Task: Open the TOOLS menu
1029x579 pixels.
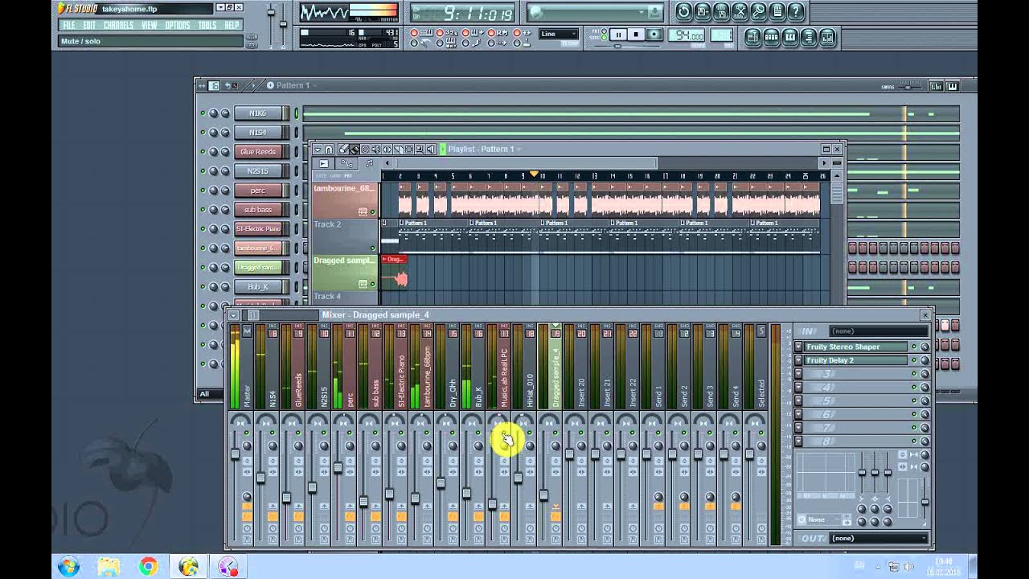Action: pyautogui.click(x=207, y=26)
